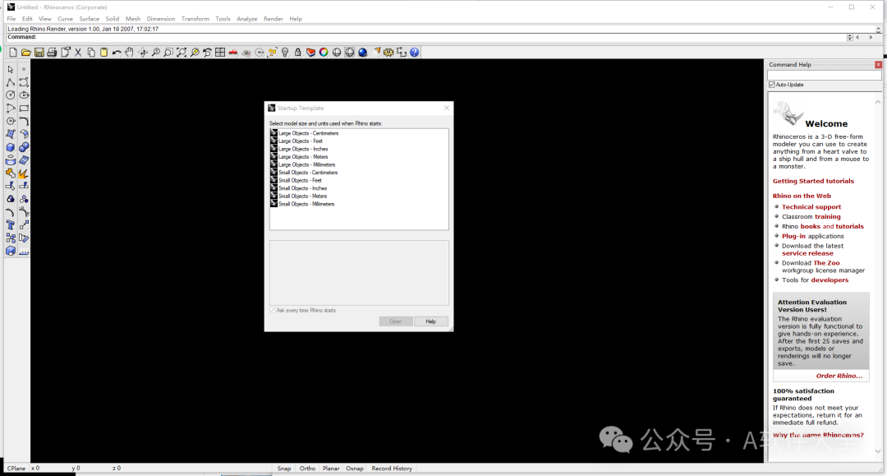The image size is (887, 476).
Task: Open the File menu
Action: 11,19
